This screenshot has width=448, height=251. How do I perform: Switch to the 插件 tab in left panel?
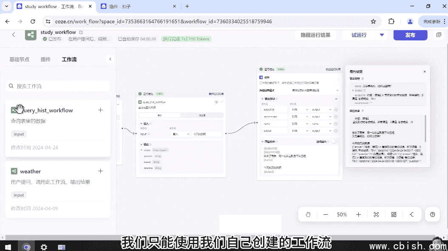pyautogui.click(x=45, y=59)
